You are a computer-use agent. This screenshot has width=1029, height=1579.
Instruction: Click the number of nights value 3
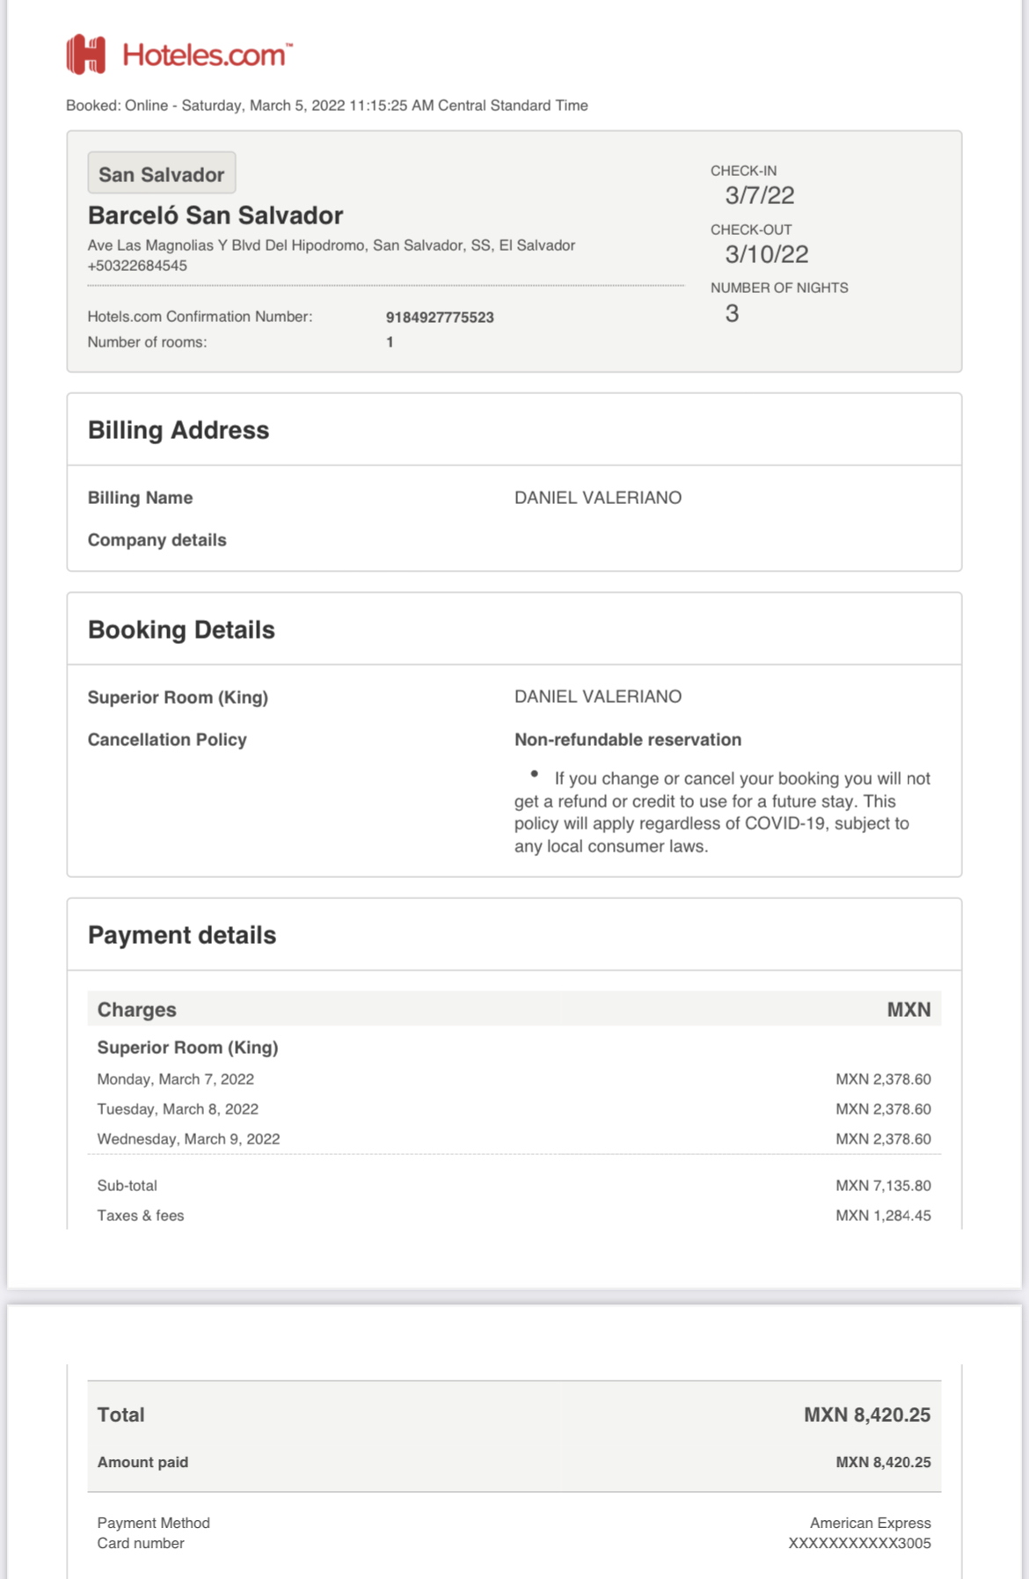[732, 313]
